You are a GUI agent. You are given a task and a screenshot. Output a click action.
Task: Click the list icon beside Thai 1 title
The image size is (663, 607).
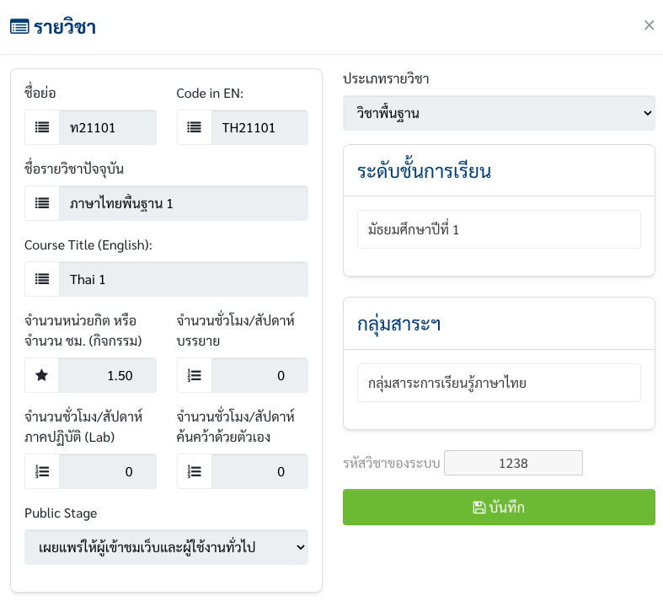(42, 279)
